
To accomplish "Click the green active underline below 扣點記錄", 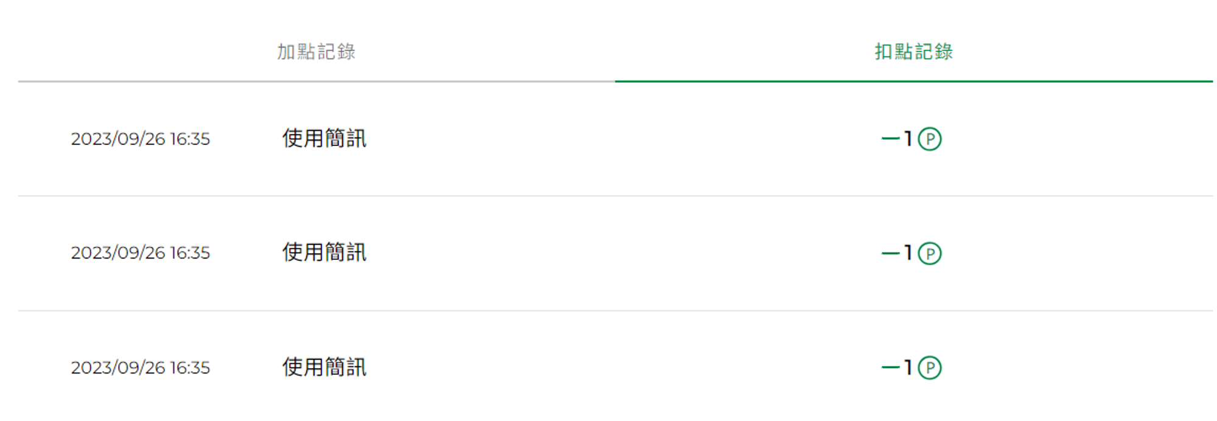I will point(913,81).
